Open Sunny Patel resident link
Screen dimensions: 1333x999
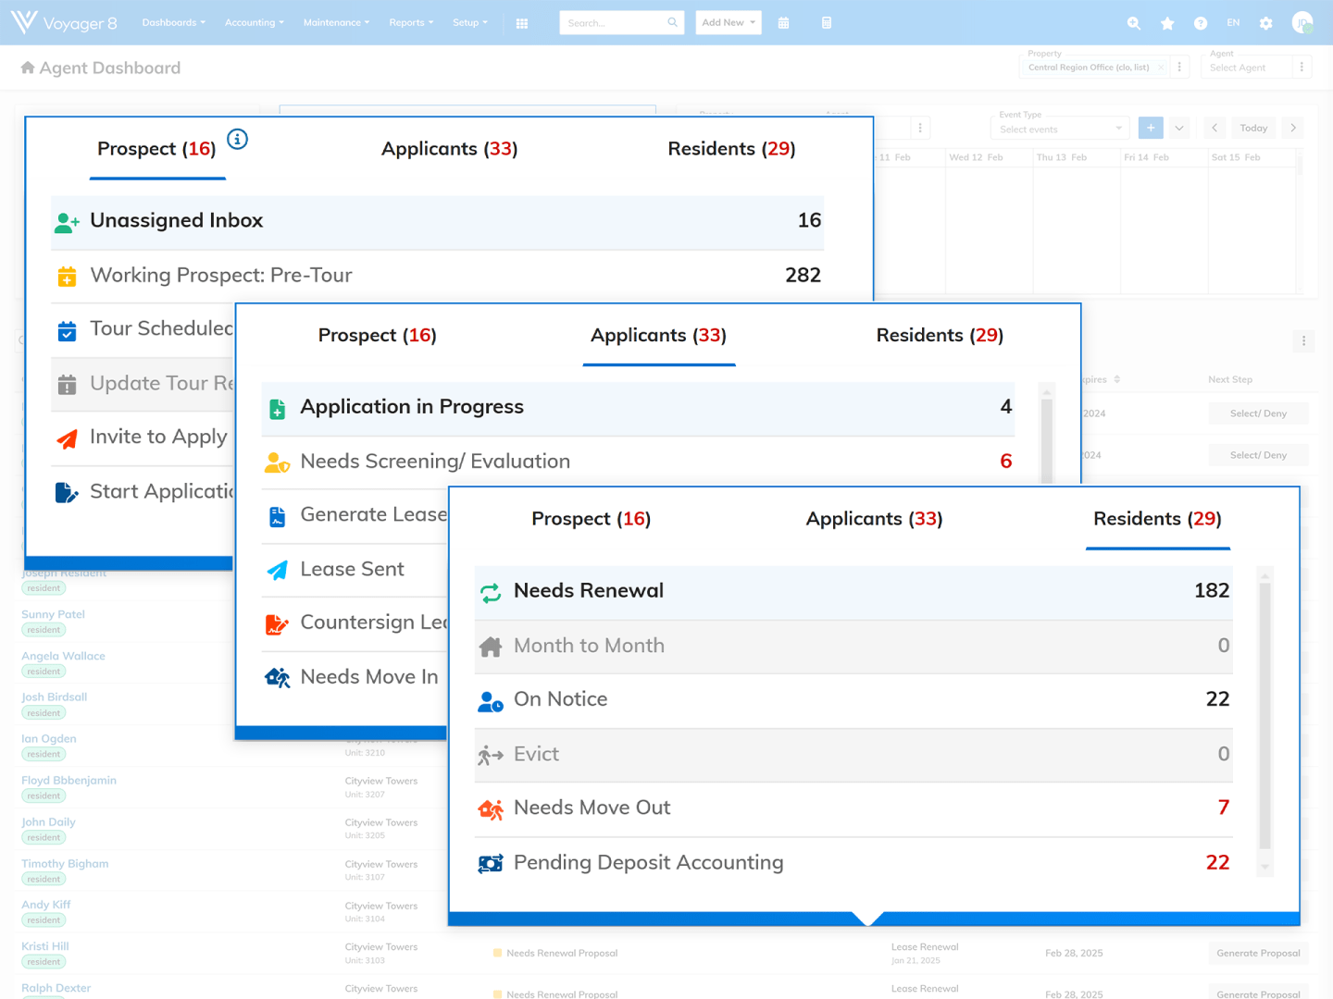pyautogui.click(x=54, y=614)
